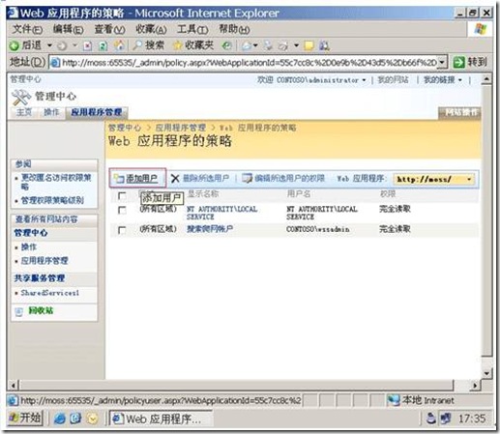Open Change Anonymous Access Restrictions sidebar link
This screenshot has height=434, width=500.
[x=56, y=182]
